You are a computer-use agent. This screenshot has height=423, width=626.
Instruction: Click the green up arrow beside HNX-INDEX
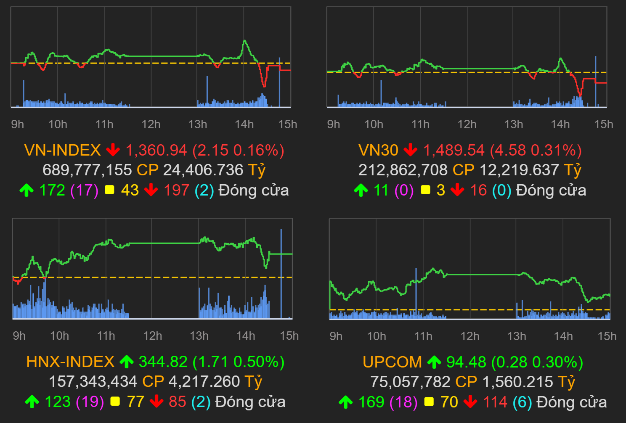(x=126, y=362)
